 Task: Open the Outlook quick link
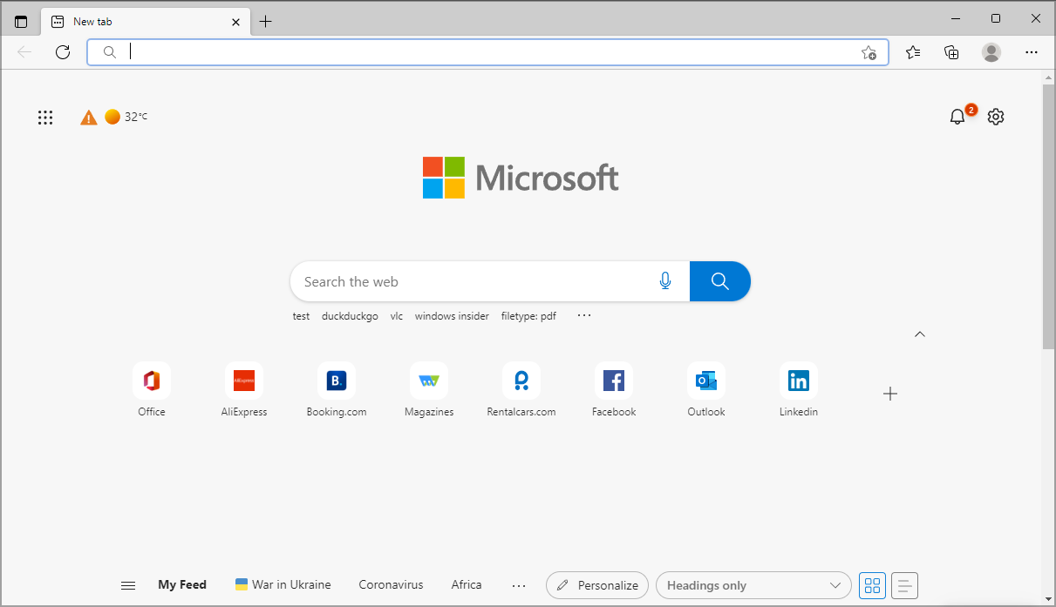(706, 390)
